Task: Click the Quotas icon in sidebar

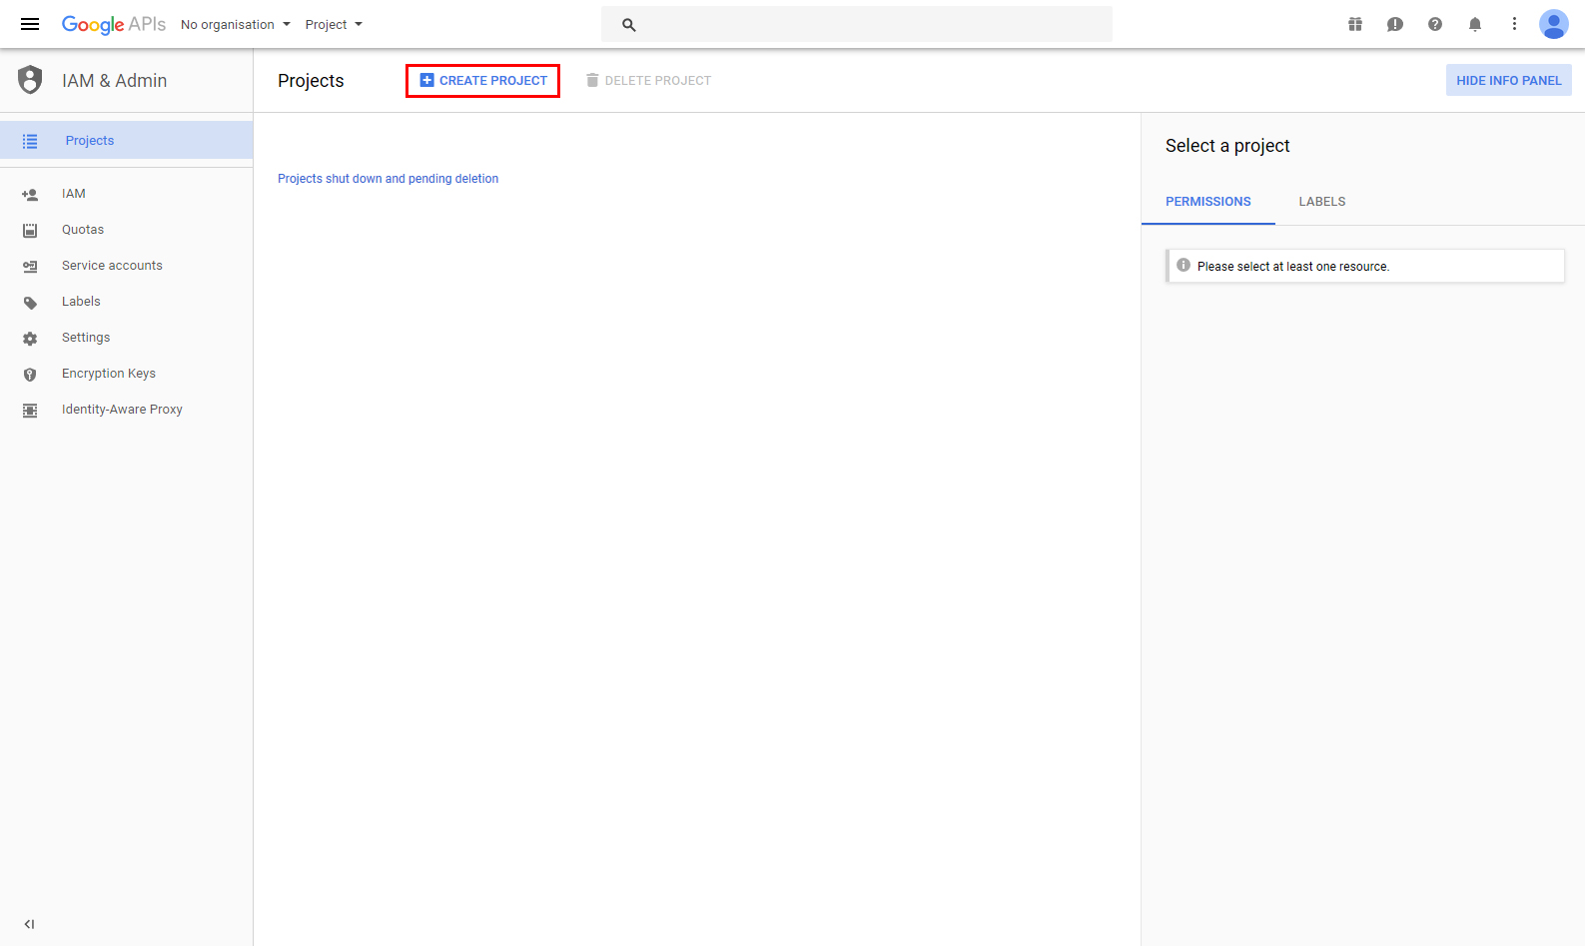Action: point(30,231)
